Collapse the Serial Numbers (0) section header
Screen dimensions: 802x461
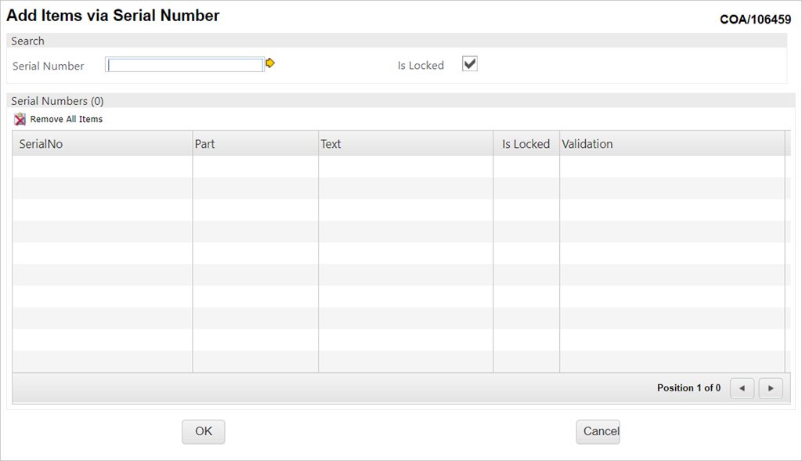(57, 101)
